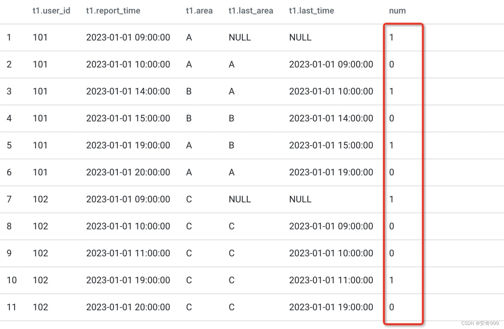
Task: Select the t1.report_time column header
Action: click(113, 11)
